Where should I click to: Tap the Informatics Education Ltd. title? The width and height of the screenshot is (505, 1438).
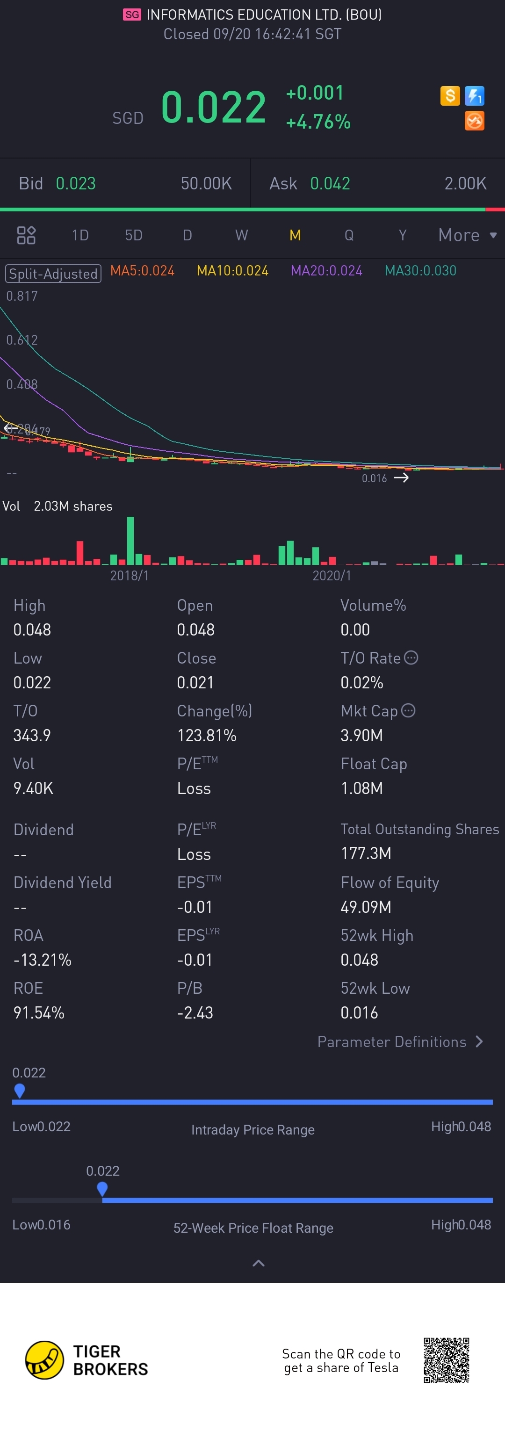coord(264,14)
